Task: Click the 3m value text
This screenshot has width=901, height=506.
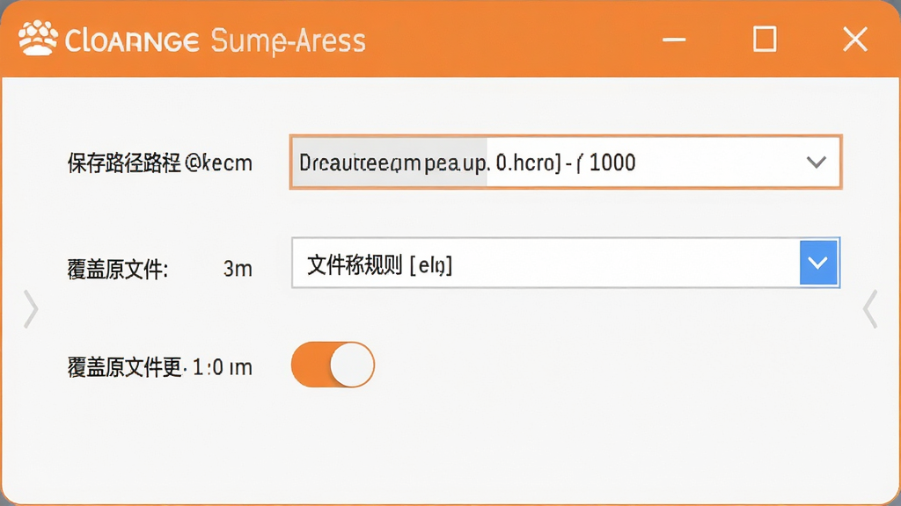Action: (238, 269)
